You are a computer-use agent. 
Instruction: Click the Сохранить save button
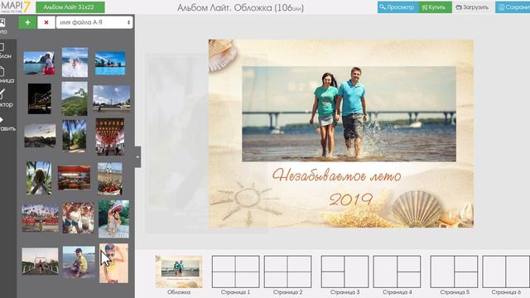[x=513, y=7]
